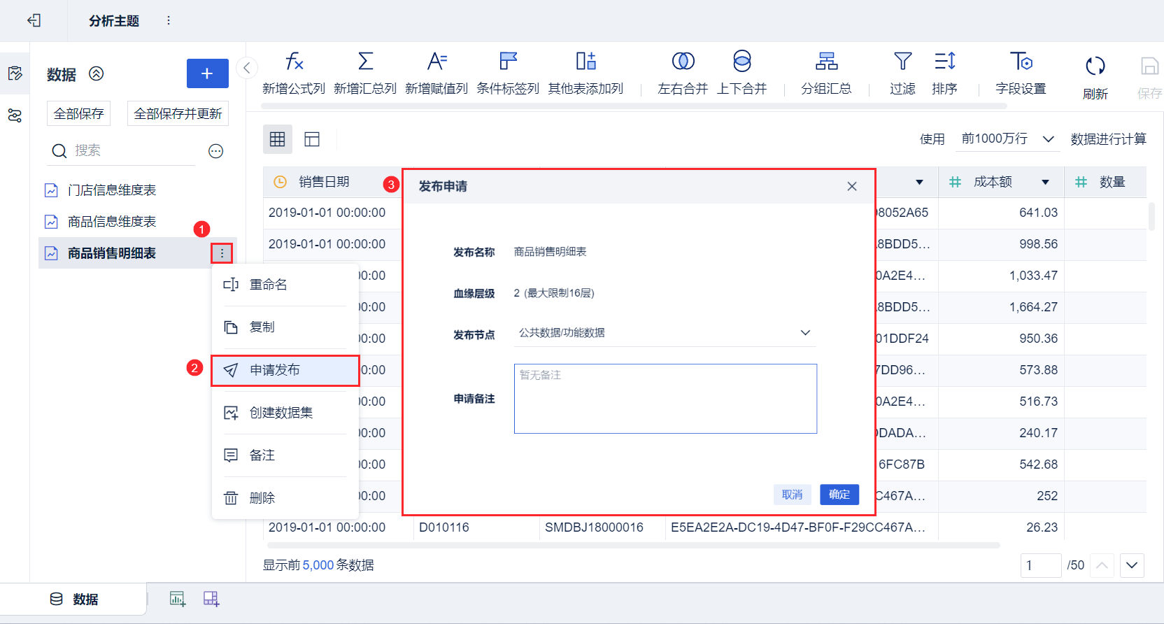The width and height of the screenshot is (1164, 624).
Task: Click 上下合并 toolbar icon
Action: pos(742,73)
